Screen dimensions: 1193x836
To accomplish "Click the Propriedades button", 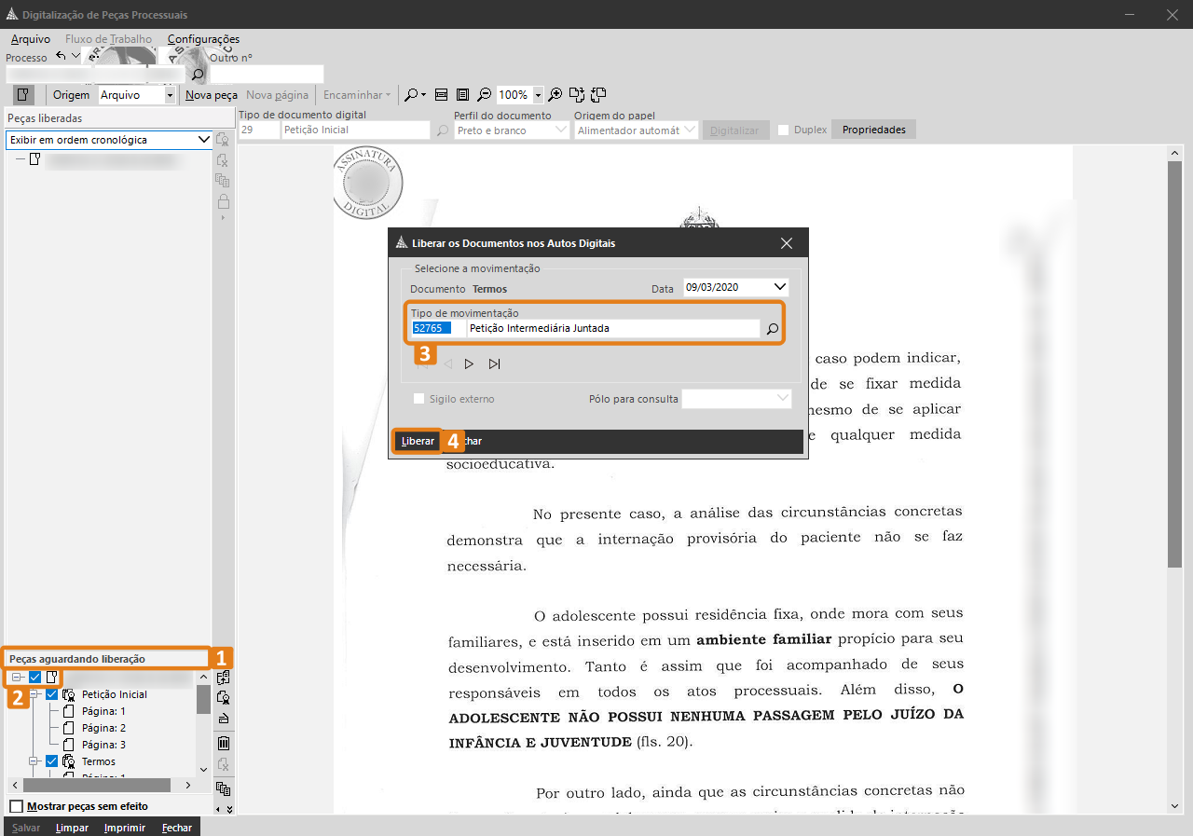I will click(874, 130).
